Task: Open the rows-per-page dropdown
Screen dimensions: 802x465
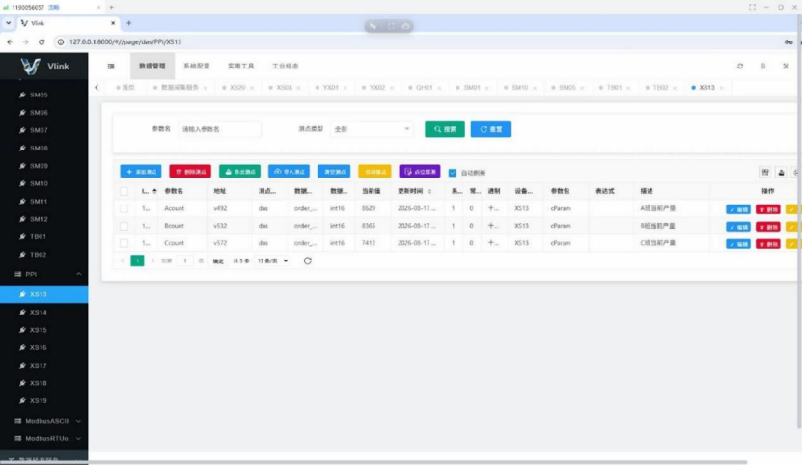Action: click(x=272, y=260)
